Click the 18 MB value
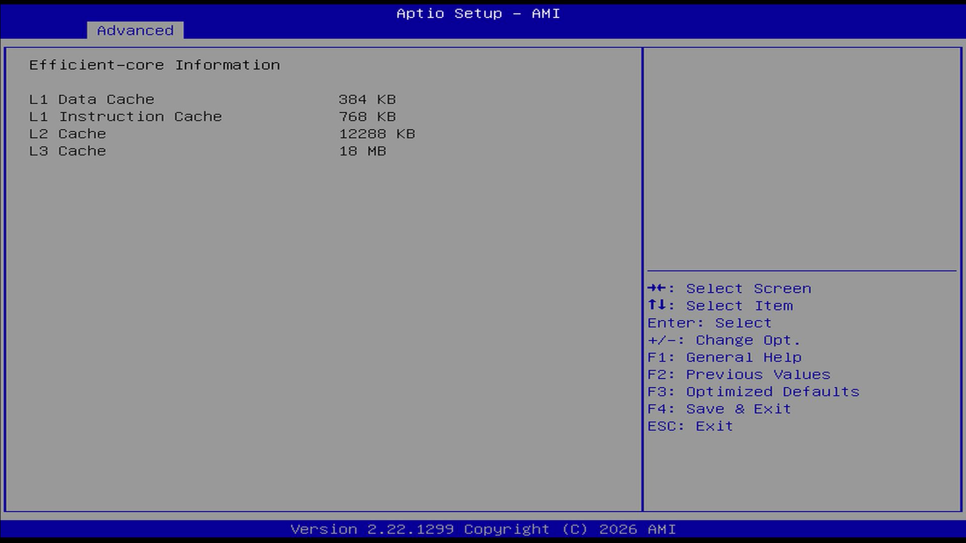This screenshot has height=543, width=966. coord(362,151)
